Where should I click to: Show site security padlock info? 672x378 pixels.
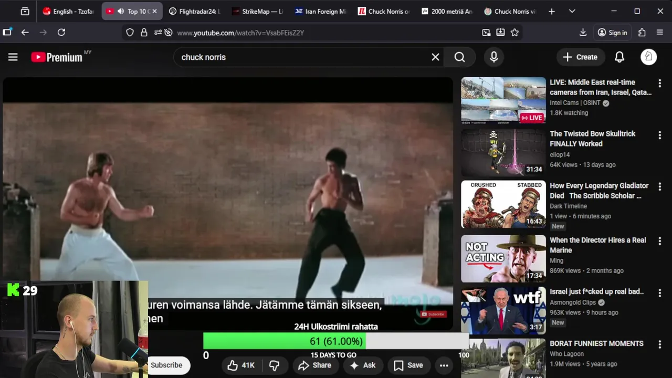(144, 33)
